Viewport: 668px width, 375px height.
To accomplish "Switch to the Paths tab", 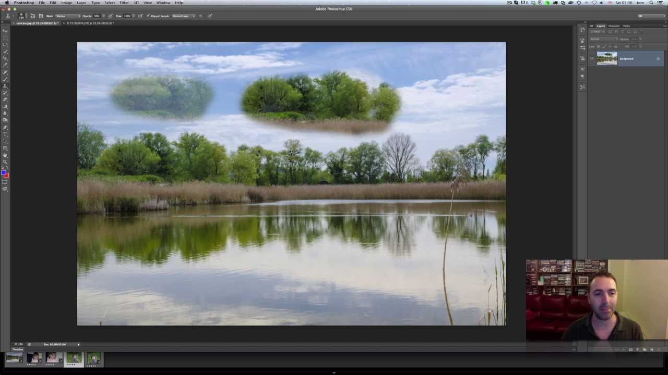I will click(x=626, y=26).
